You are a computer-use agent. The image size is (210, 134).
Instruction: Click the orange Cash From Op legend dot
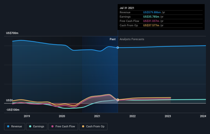[x=83, y=126]
